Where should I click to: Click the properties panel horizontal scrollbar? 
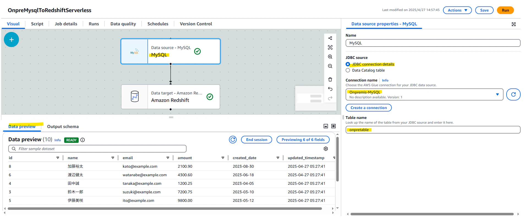[x=432, y=214]
